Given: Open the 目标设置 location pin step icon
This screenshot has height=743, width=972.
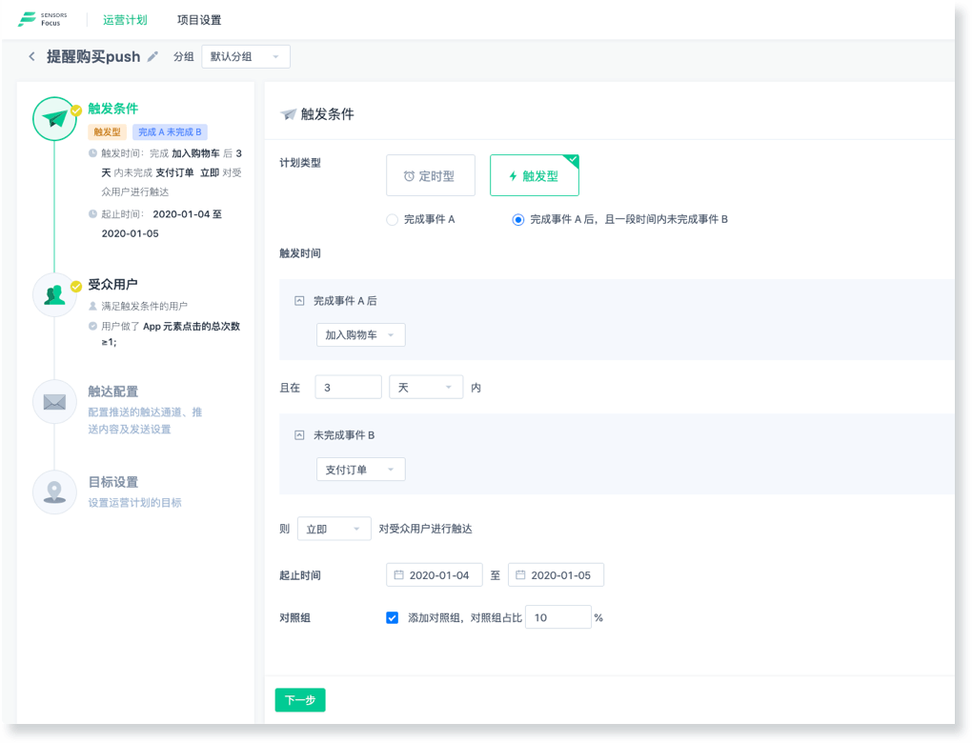Looking at the screenshot, I should point(54,492).
